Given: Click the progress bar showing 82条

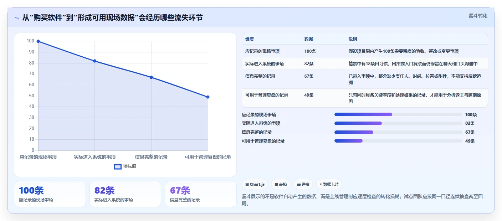Looking at the screenshot, I should click(398, 123).
